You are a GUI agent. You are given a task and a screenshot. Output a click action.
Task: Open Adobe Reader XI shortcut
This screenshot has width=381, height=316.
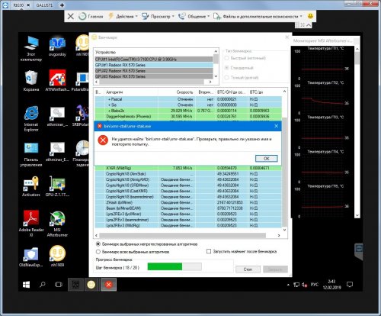pyautogui.click(x=31, y=223)
